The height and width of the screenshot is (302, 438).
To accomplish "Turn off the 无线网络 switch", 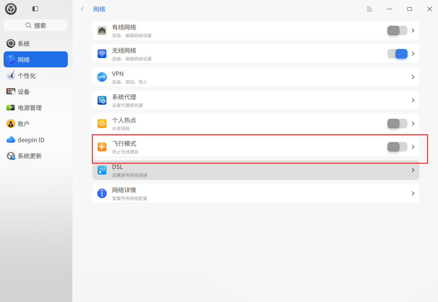I will click(397, 54).
